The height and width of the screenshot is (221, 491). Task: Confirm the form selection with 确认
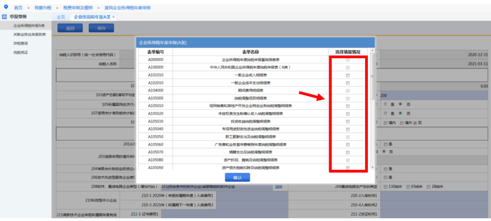coord(237,177)
